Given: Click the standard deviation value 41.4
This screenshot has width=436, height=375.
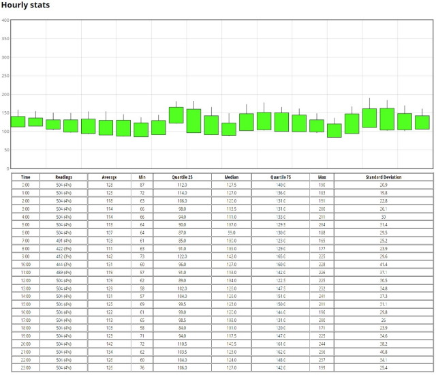Looking at the screenshot, I should pyautogui.click(x=384, y=265).
